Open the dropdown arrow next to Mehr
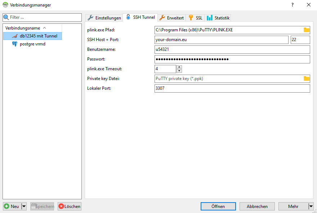Image resolution: width=317 pixels, height=213 pixels. click(x=311, y=206)
